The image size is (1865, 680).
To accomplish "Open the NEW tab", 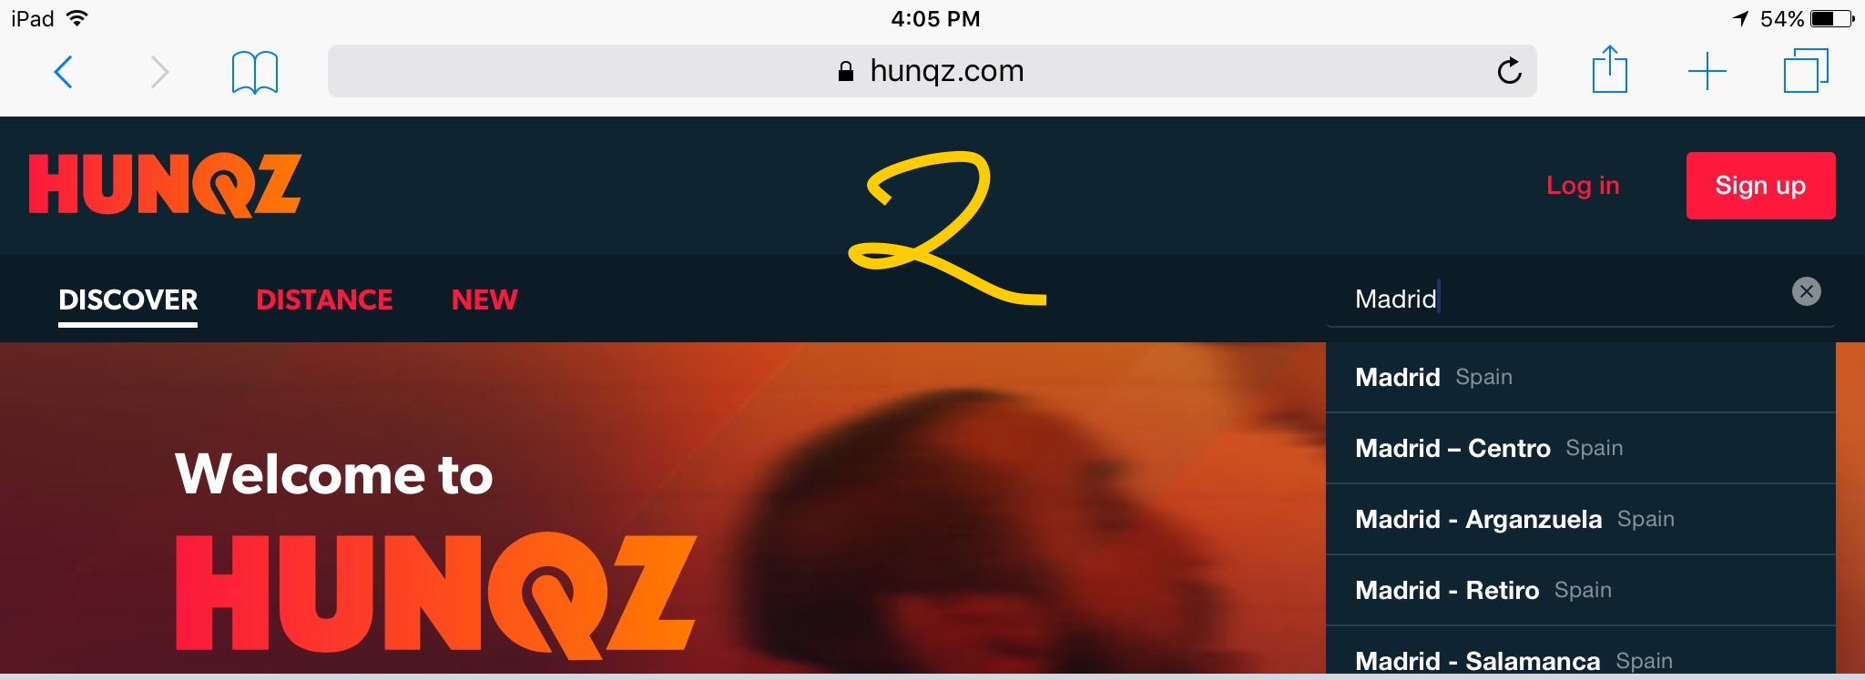I will 484,299.
